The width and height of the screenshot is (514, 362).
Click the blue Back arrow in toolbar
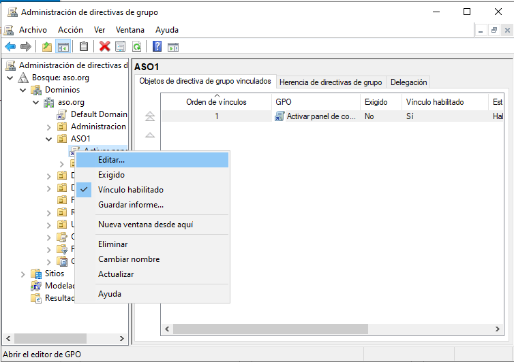(10, 46)
